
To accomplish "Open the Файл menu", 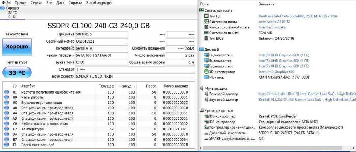I will click(x=6, y=3).
